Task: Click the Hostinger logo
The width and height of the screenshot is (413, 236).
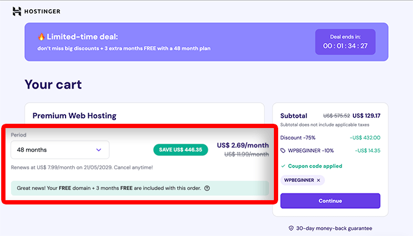Action: click(x=36, y=12)
